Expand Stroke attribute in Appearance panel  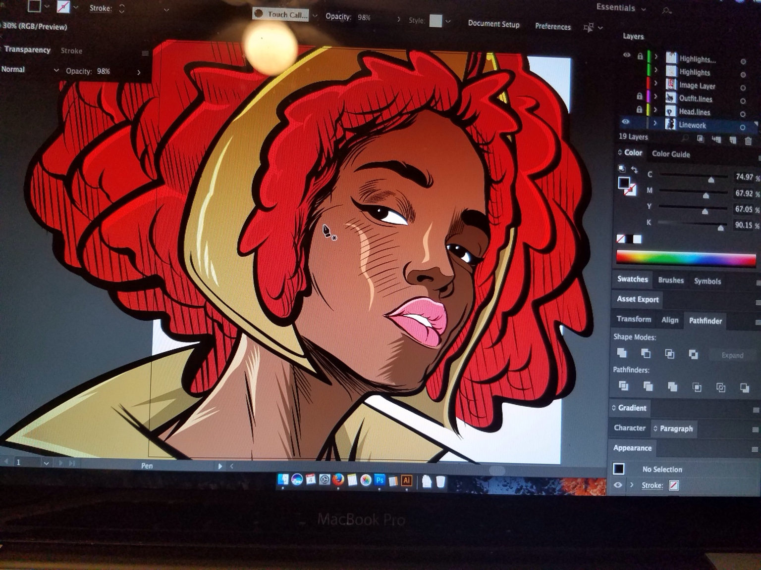(x=632, y=485)
